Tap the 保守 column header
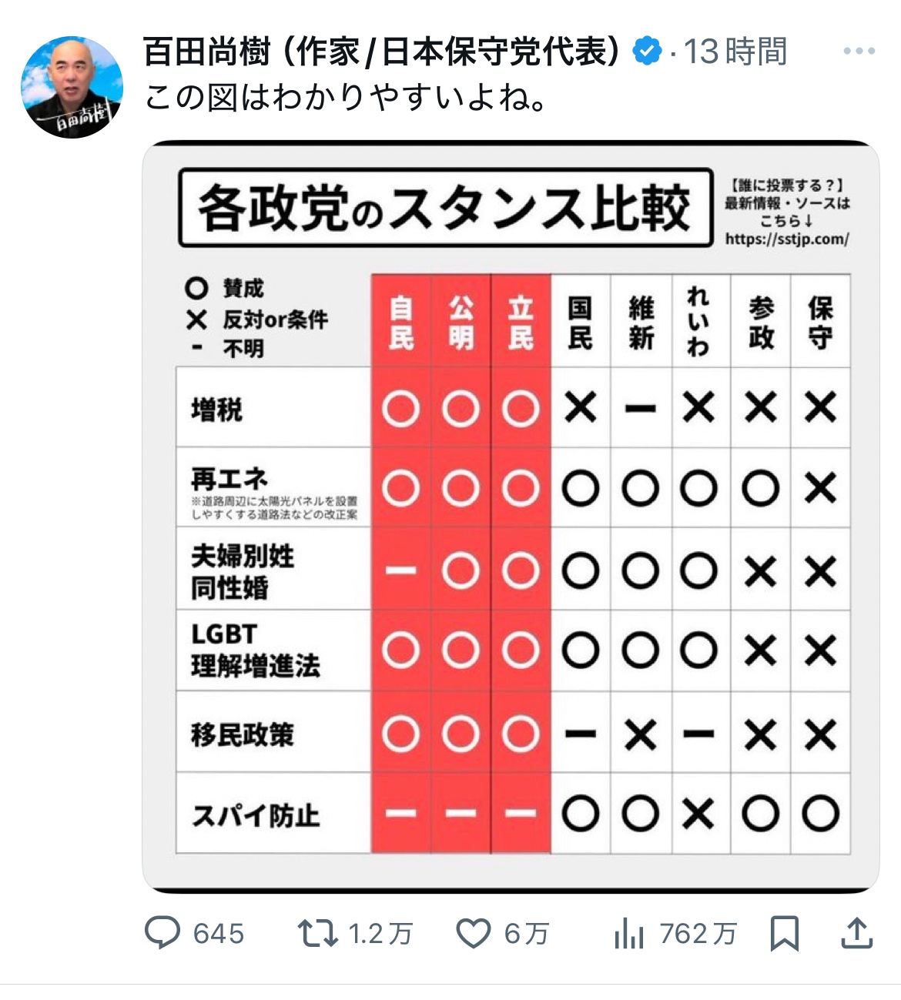The image size is (901, 1000). pos(820,322)
